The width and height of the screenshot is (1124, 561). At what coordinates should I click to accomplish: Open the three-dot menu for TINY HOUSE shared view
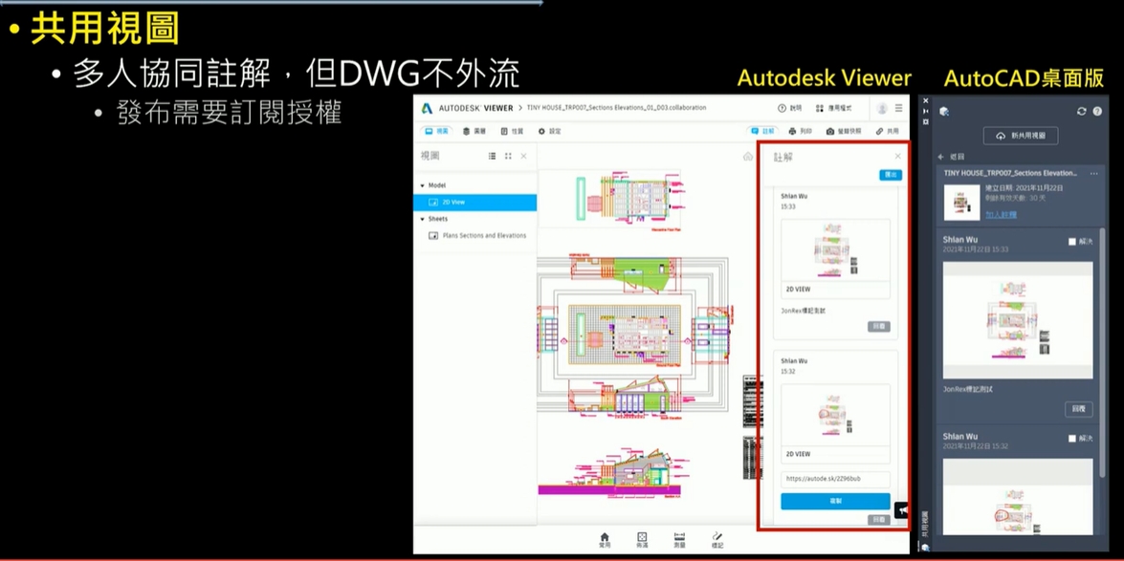(1093, 174)
